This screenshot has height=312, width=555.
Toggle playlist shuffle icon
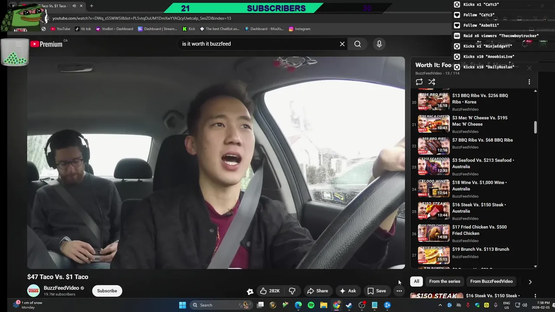coord(431,81)
